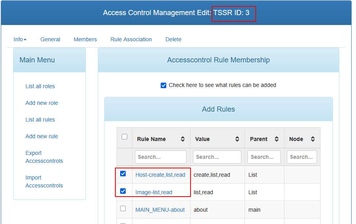356x224 pixels.
Task: Sort table by Value column arrows
Action: [237, 139]
